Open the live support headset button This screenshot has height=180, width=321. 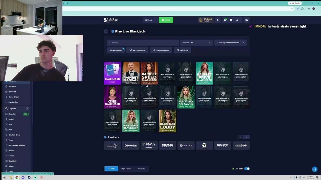pyautogui.click(x=314, y=169)
